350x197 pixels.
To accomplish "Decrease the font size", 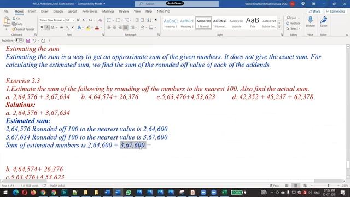I will click(84, 20).
